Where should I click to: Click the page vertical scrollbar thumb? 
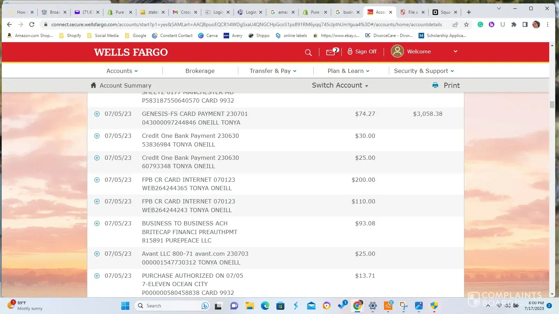[x=552, y=104]
